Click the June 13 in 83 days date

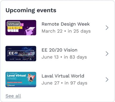point(64,57)
